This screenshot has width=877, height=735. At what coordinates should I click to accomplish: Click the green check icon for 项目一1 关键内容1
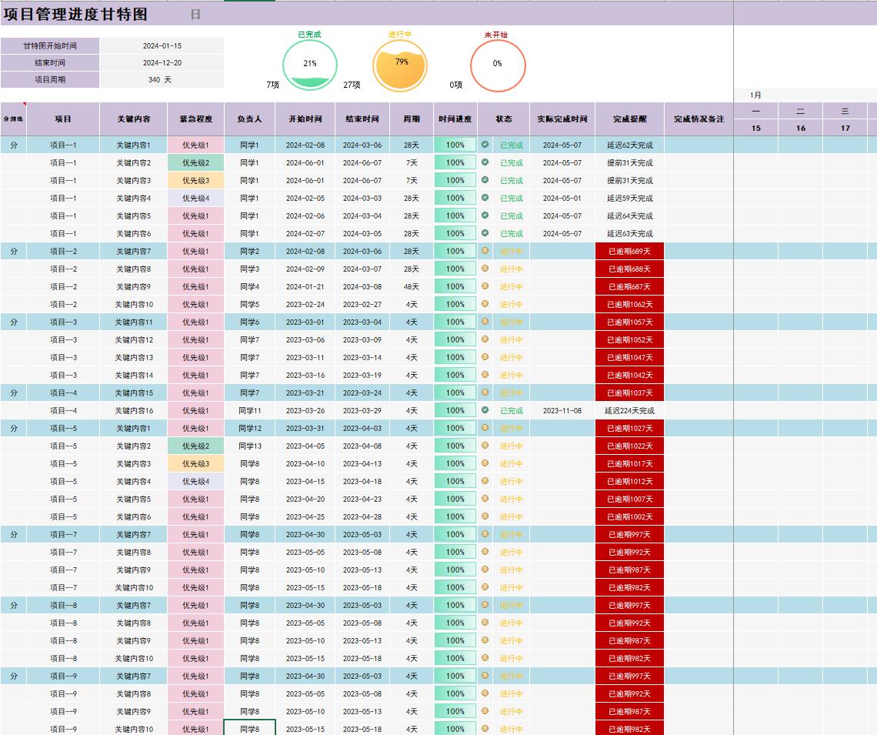(485, 145)
